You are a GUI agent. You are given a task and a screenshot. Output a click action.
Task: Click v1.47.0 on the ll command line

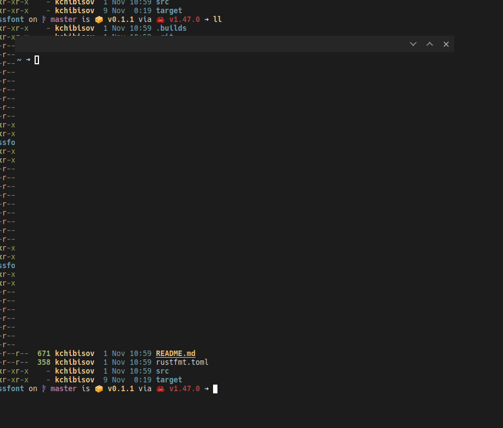point(185,19)
